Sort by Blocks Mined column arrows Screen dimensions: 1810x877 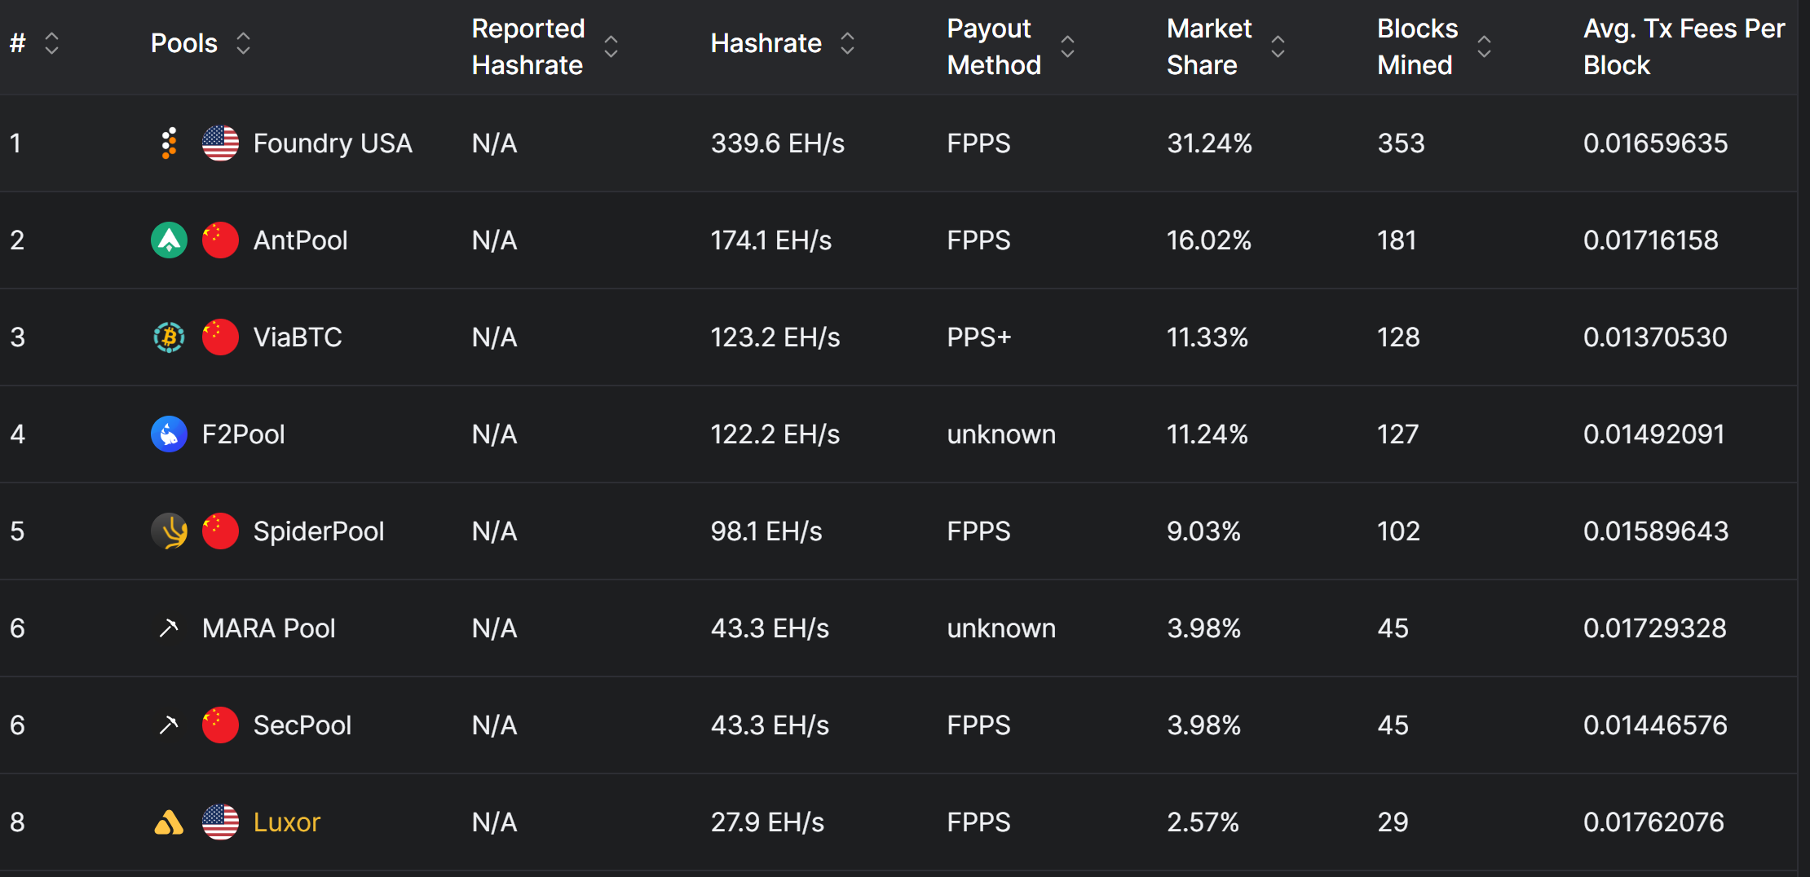click(1485, 47)
